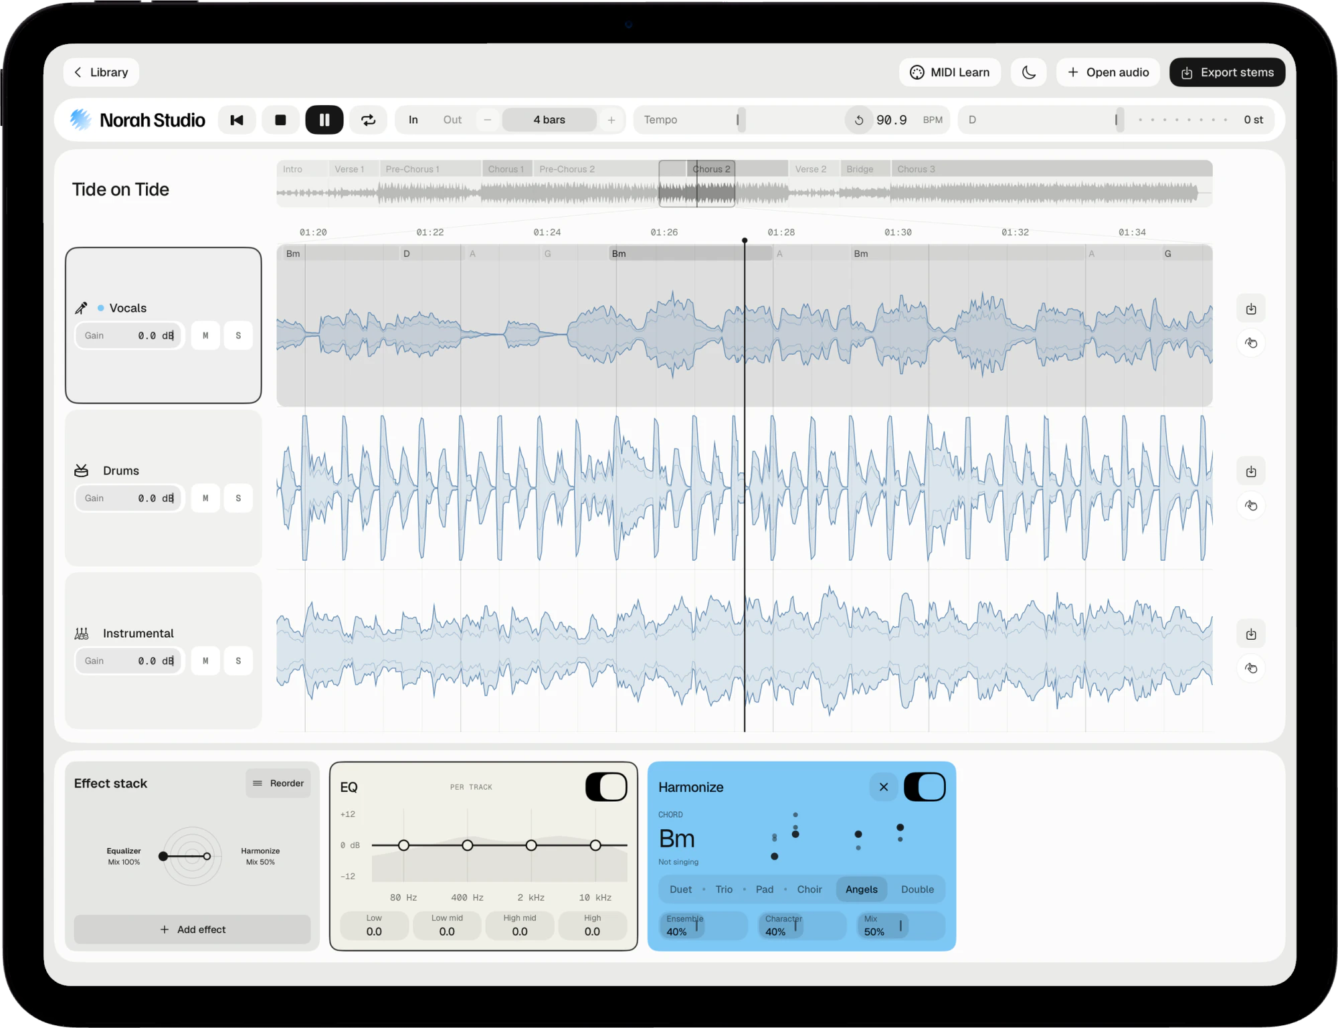The height and width of the screenshot is (1028, 1338).
Task: Toggle the EQ effect switch
Action: click(606, 787)
